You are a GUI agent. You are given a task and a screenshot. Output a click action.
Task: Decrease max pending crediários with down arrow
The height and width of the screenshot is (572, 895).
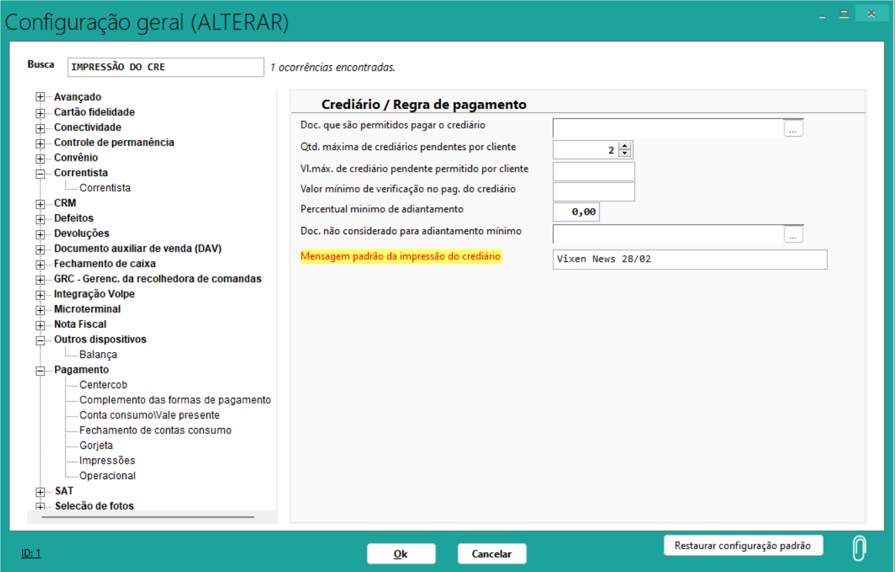pos(625,153)
